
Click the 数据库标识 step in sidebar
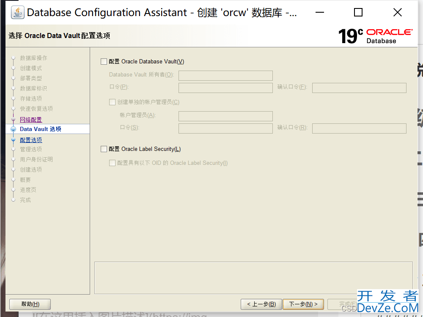point(33,88)
